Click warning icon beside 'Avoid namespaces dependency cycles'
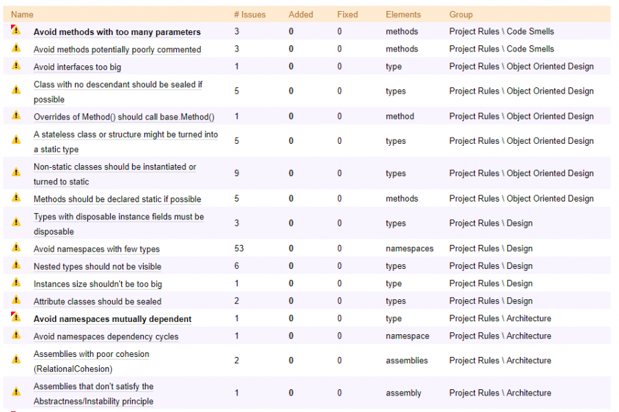 click(16, 336)
